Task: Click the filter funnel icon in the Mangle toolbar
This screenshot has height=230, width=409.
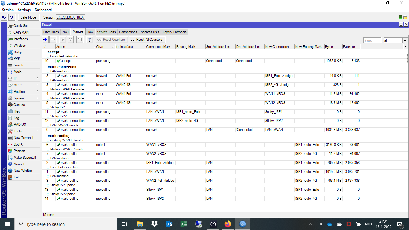Action: point(89,39)
